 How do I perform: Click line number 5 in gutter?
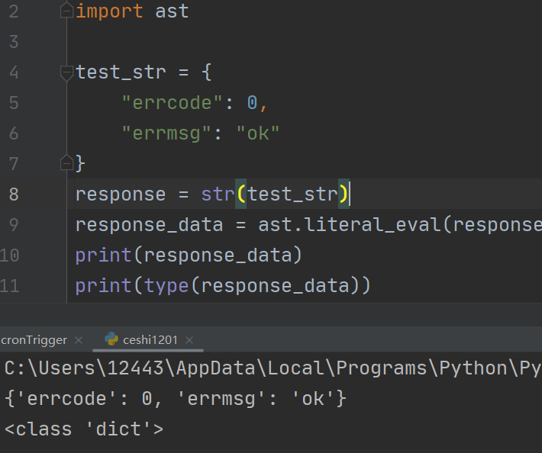tap(14, 102)
